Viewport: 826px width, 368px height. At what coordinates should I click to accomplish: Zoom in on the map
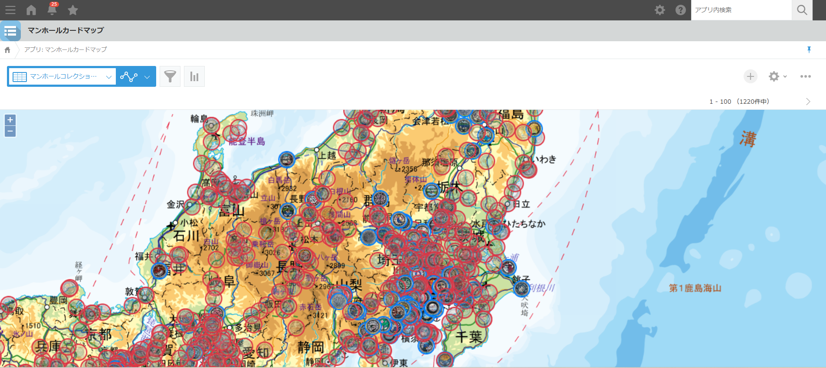click(x=10, y=120)
